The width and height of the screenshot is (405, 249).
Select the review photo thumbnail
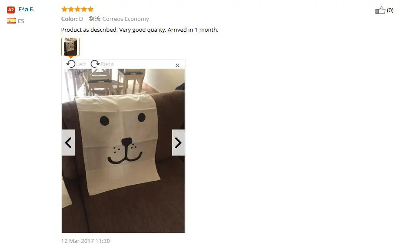(70, 47)
